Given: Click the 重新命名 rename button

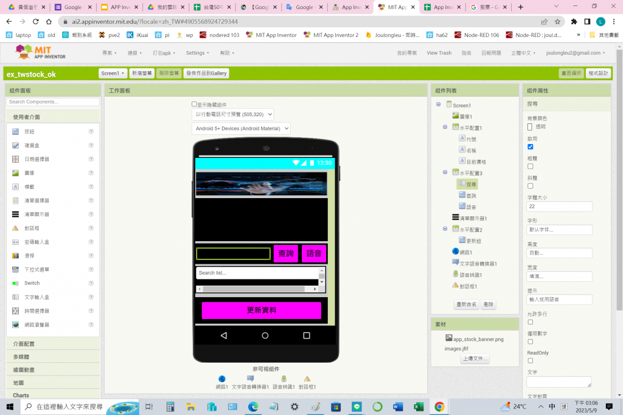Looking at the screenshot, I should click(x=466, y=304).
